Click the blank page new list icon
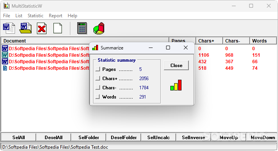The image size is (278, 151). (x=58, y=28)
